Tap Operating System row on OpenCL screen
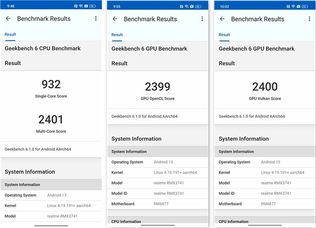The height and width of the screenshot is (228, 316). [158, 162]
